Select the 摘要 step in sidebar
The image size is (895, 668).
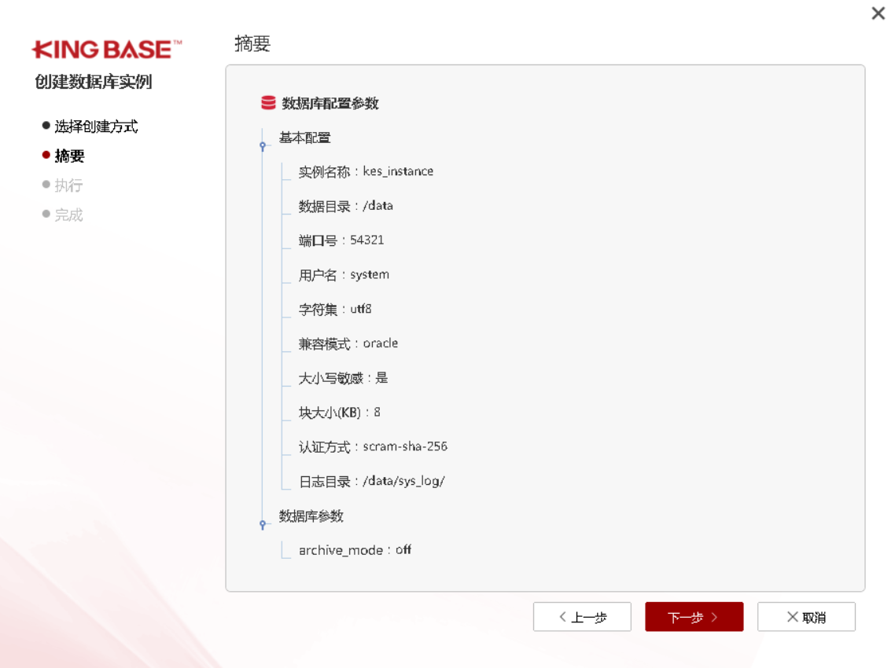[69, 156]
